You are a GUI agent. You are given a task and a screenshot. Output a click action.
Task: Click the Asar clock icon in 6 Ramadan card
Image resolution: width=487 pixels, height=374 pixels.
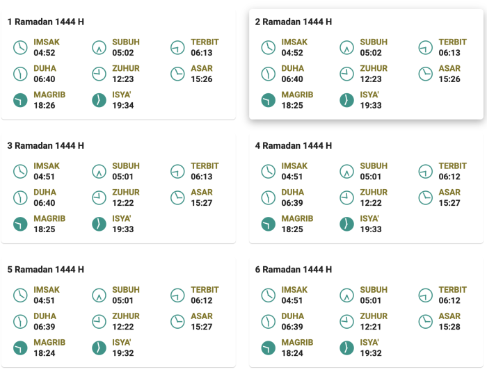[x=426, y=321]
